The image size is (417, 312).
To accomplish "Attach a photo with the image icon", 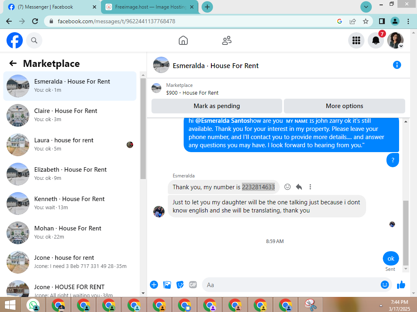I will coord(167,285).
